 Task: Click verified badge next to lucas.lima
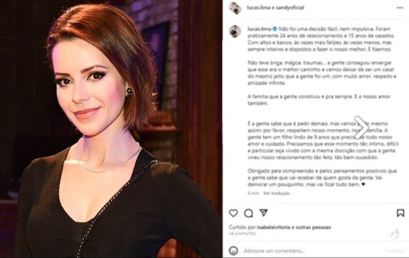(x=275, y=29)
